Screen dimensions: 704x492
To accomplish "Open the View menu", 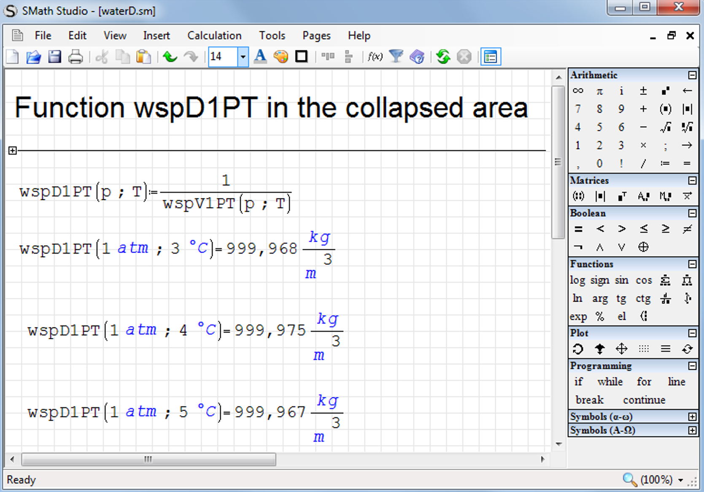I will 115,35.
